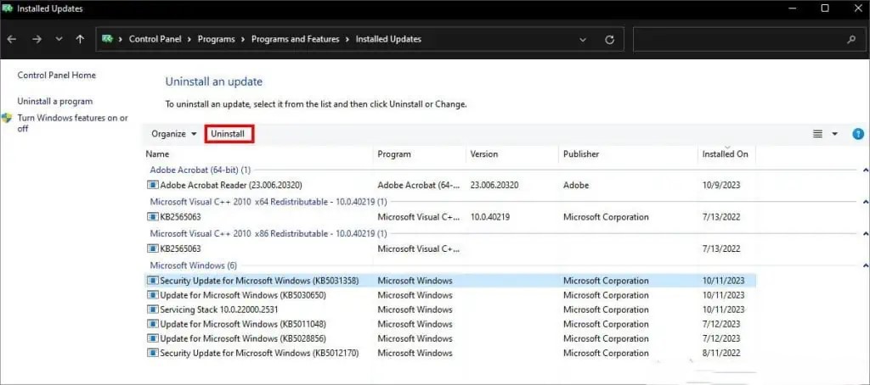Click the Control Panel icon in address bar
This screenshot has height=385, width=870.
pos(108,39)
